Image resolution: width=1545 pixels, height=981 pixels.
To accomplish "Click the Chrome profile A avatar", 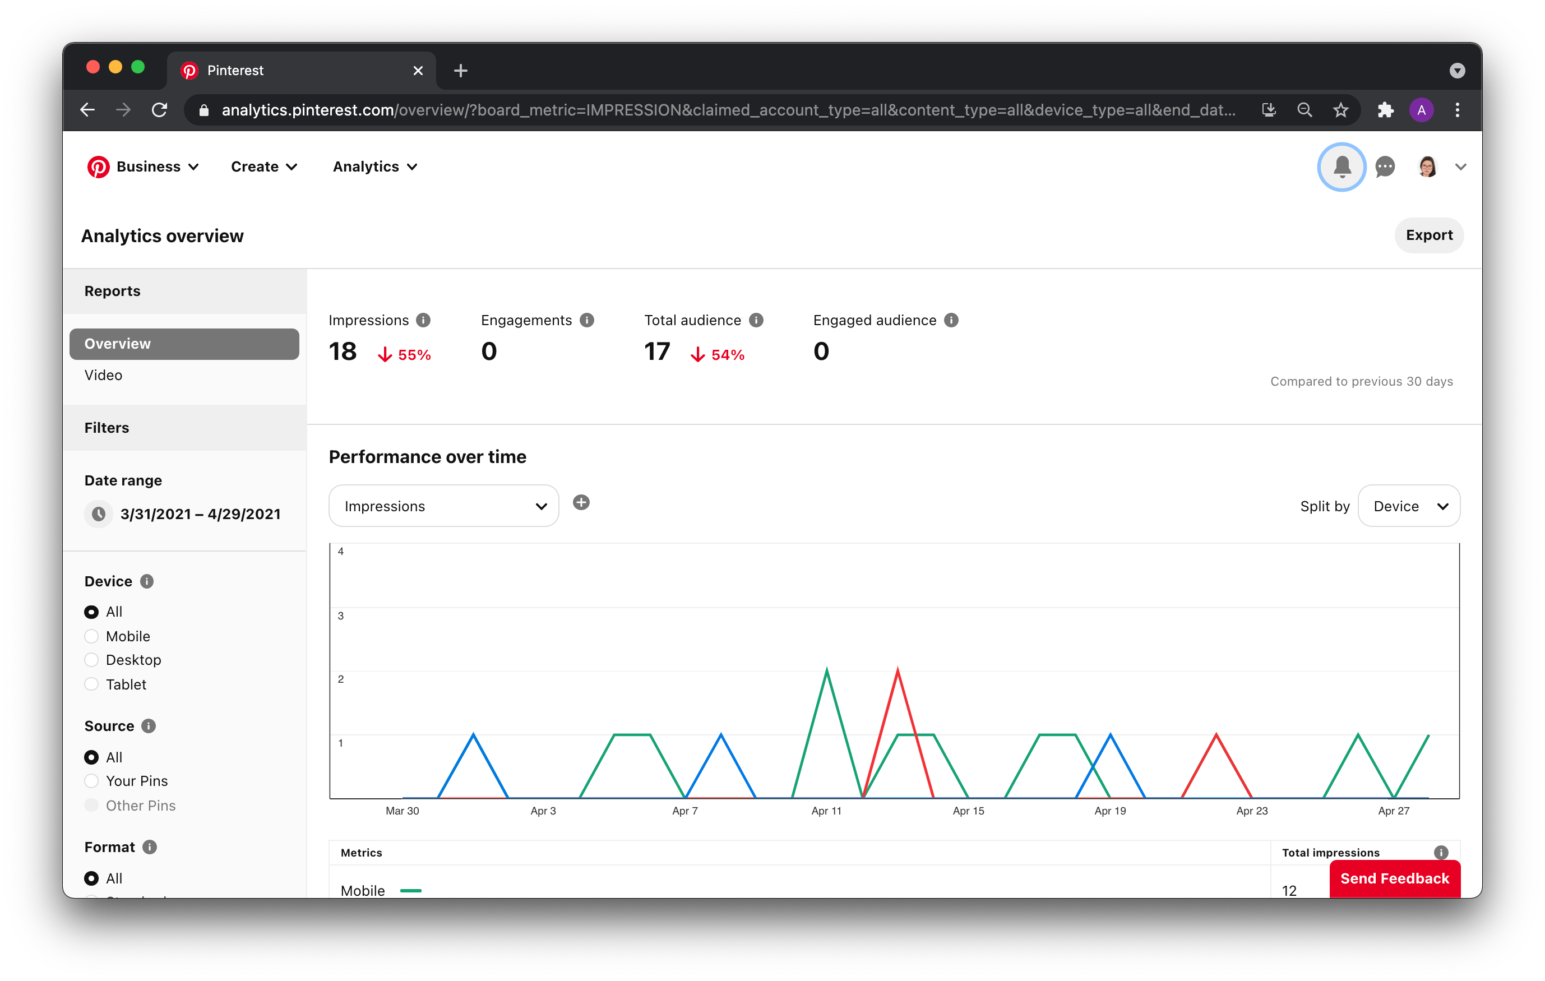I will click(x=1421, y=110).
